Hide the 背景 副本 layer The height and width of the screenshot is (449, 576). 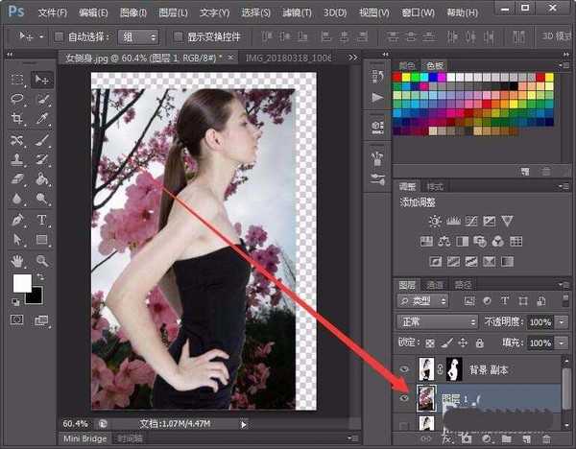point(403,369)
